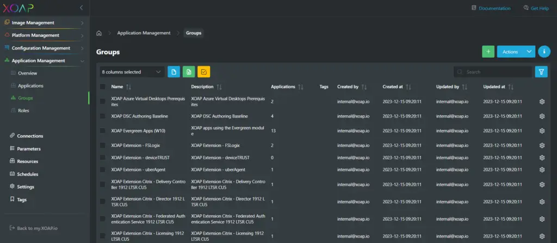Open the Roles sidebar item
This screenshot has height=243, width=557.
click(23, 110)
